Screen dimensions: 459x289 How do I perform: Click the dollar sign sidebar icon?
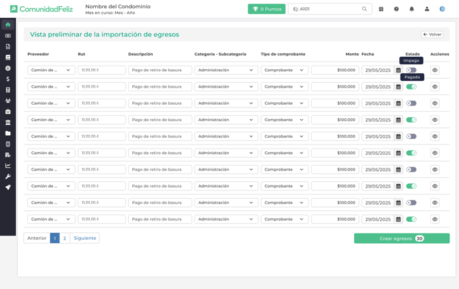(x=8, y=79)
